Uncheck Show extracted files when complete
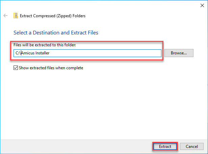 point(16,68)
